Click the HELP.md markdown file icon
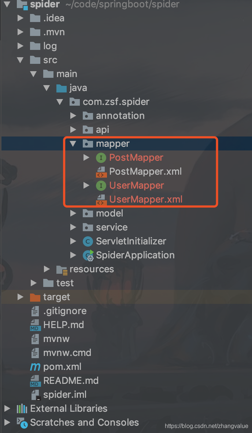This screenshot has height=433, width=252. (x=35, y=325)
